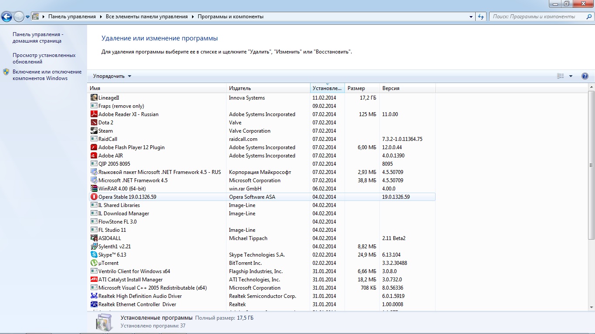This screenshot has height=334, width=595.
Task: Expand the arrow after Панель управления breadcrumb
Action: pyautogui.click(x=101, y=17)
